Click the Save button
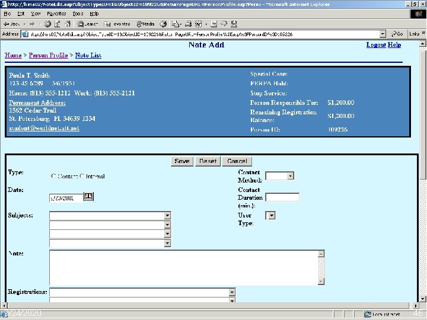The width and height of the screenshot is (427, 320). (x=182, y=161)
